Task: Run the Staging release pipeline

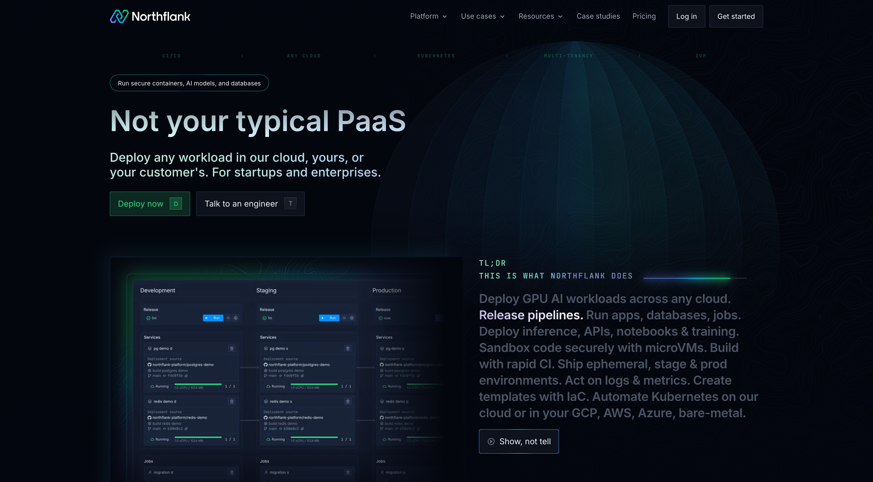Action: pyautogui.click(x=329, y=318)
